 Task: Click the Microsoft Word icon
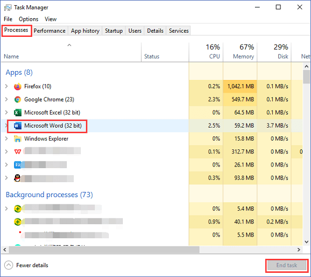tap(18, 126)
